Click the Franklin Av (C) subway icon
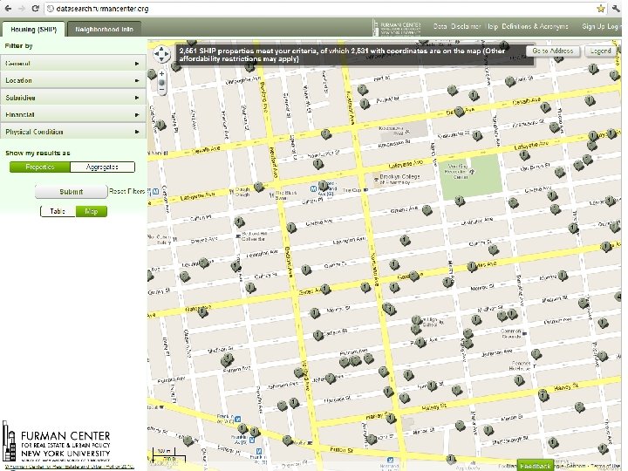 click(237, 419)
